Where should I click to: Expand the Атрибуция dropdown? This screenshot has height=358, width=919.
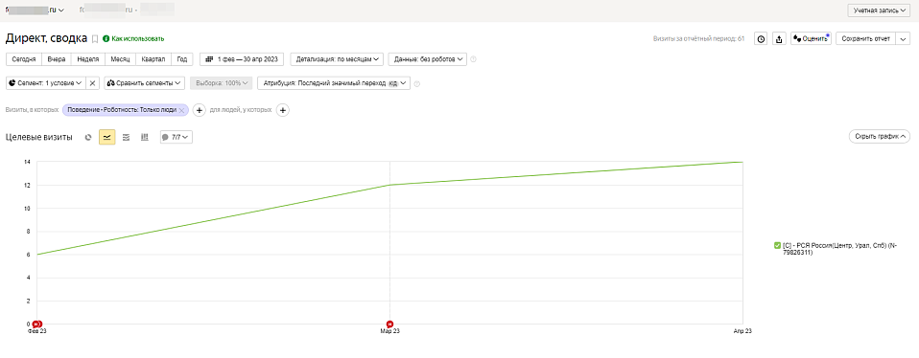(x=334, y=83)
